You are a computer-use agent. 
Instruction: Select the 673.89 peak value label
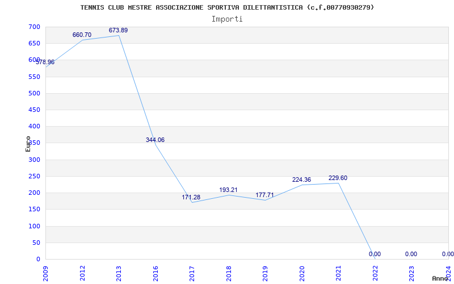click(118, 31)
